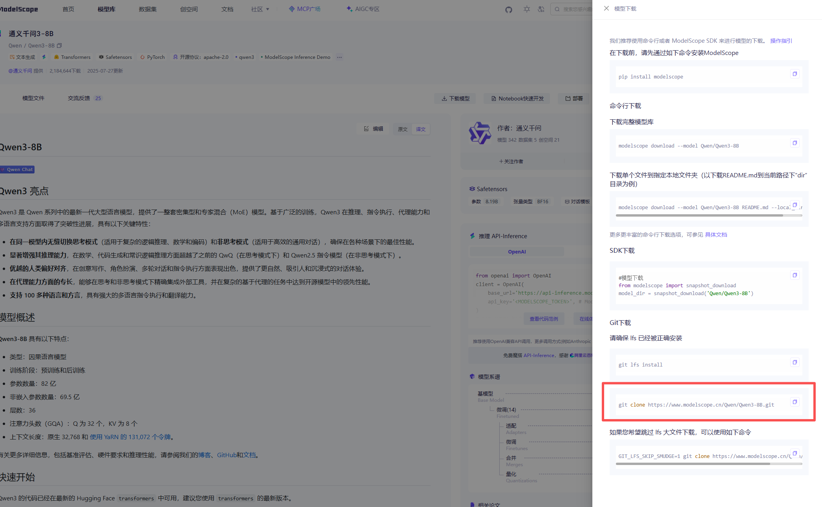Select 适配 Adapters in model tree

516,429
